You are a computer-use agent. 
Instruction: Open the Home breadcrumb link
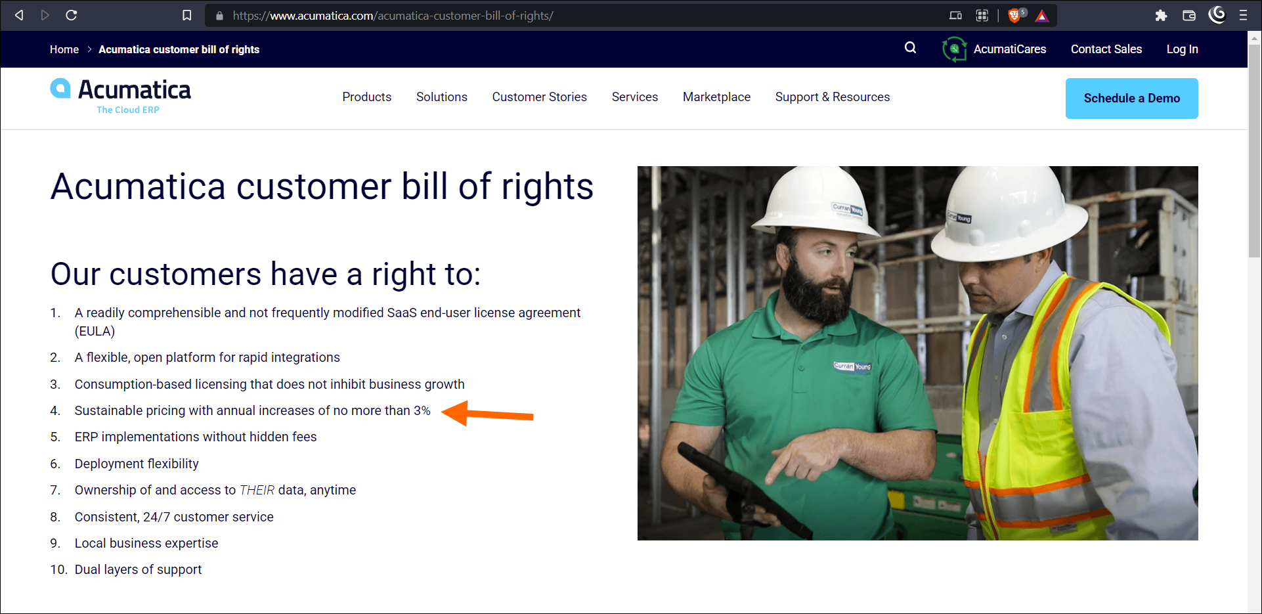tap(64, 49)
